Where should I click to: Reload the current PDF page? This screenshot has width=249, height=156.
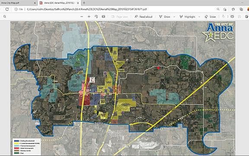point(7,9)
